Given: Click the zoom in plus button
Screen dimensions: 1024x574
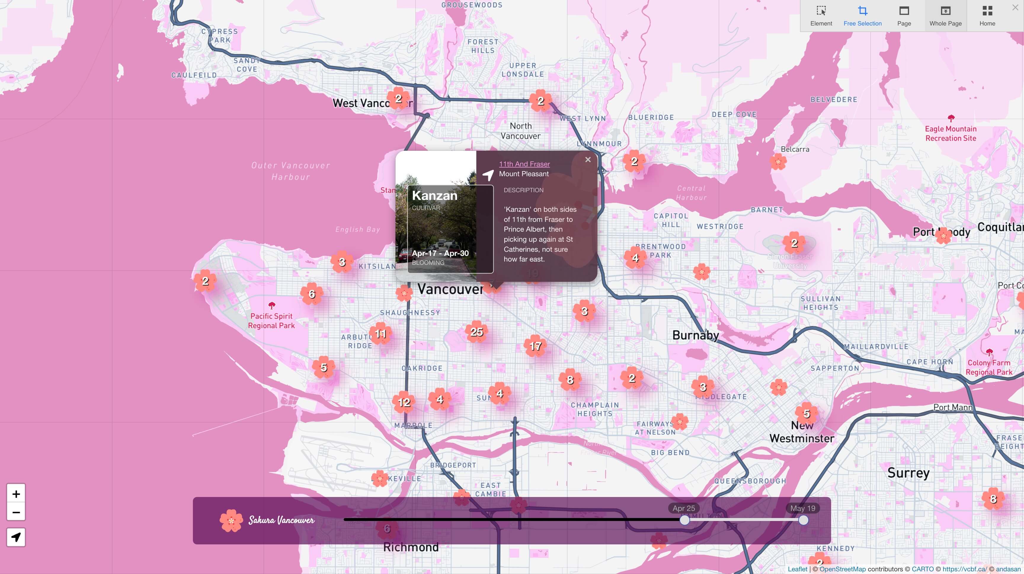Looking at the screenshot, I should [16, 494].
